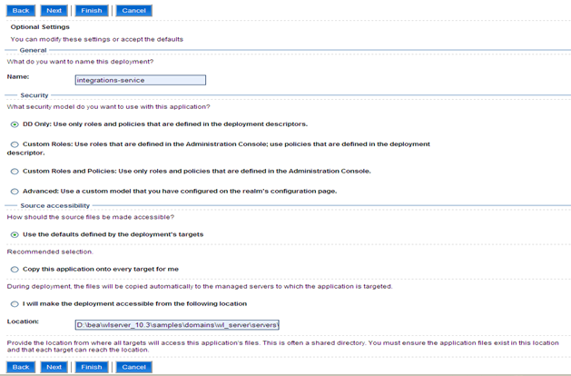Click 'During deployment, the files will be copied' text
Image resolution: width=571 pixels, height=376 pixels.
click(200, 286)
